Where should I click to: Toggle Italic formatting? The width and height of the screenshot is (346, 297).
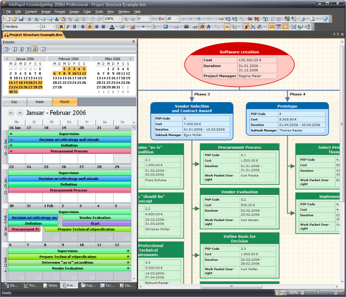coord(68,27)
